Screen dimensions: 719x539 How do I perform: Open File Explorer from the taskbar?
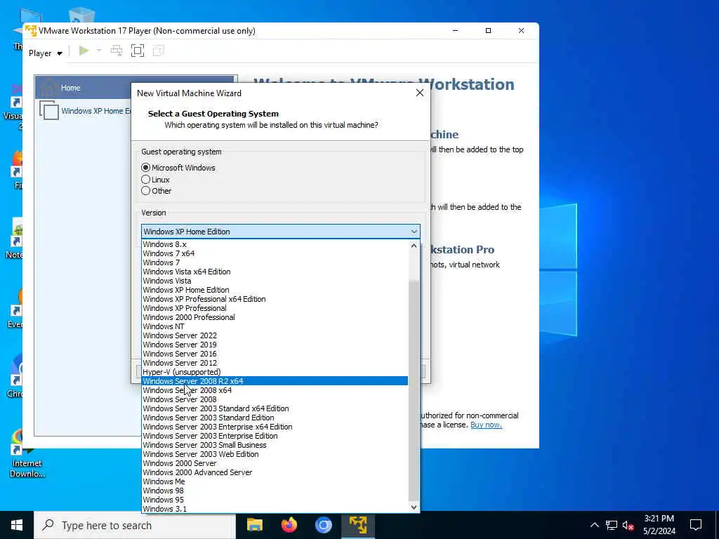pyautogui.click(x=254, y=525)
